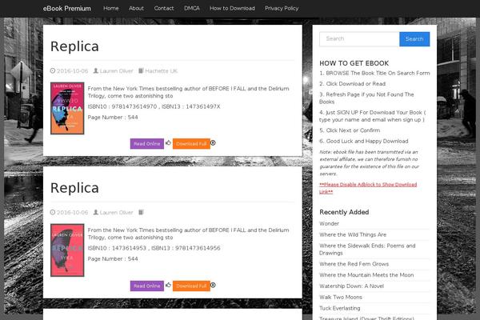Click the publisher book icon on second Replica

coord(141,212)
